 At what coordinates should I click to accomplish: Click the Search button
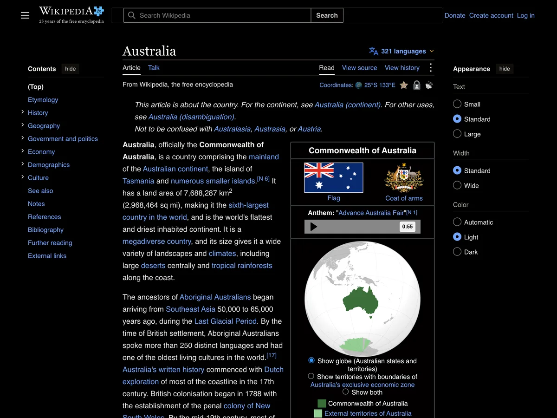point(327,15)
